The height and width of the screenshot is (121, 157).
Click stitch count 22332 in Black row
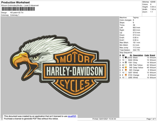130,58
